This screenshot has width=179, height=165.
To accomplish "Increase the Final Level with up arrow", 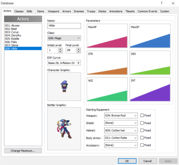I will coord(79,49).
